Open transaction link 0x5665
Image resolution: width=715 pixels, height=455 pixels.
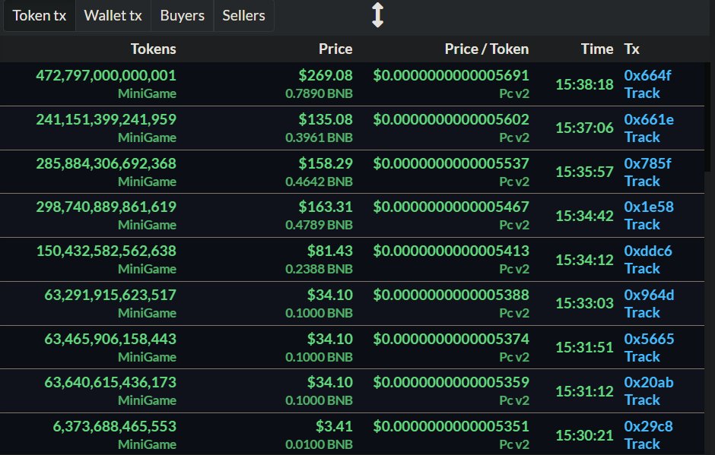pyautogui.click(x=649, y=339)
